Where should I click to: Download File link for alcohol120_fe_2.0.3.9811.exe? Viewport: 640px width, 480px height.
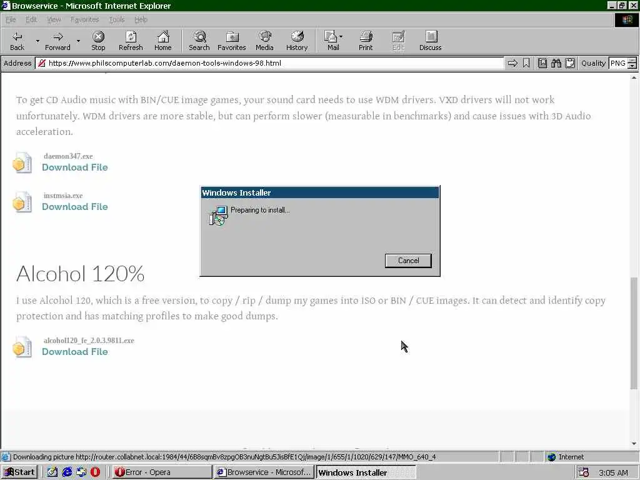click(x=75, y=352)
